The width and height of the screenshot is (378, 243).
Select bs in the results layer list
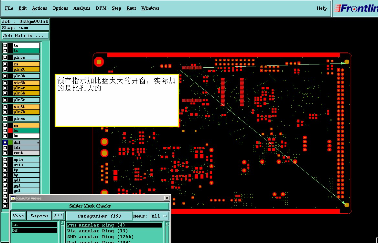click(x=35, y=230)
